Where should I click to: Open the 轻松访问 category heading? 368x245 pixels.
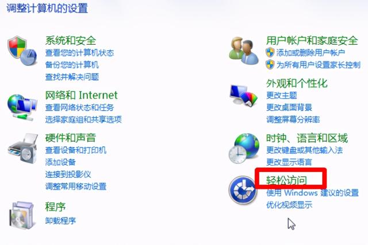[286, 180]
